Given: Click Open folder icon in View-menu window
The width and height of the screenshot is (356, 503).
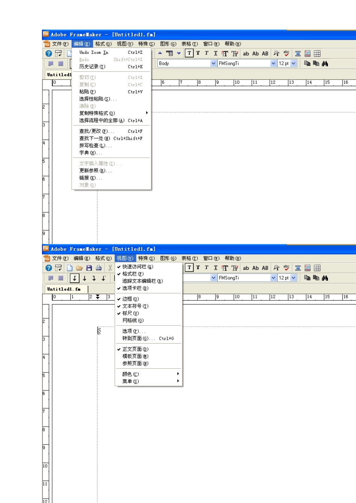Looking at the screenshot, I should (79, 268).
